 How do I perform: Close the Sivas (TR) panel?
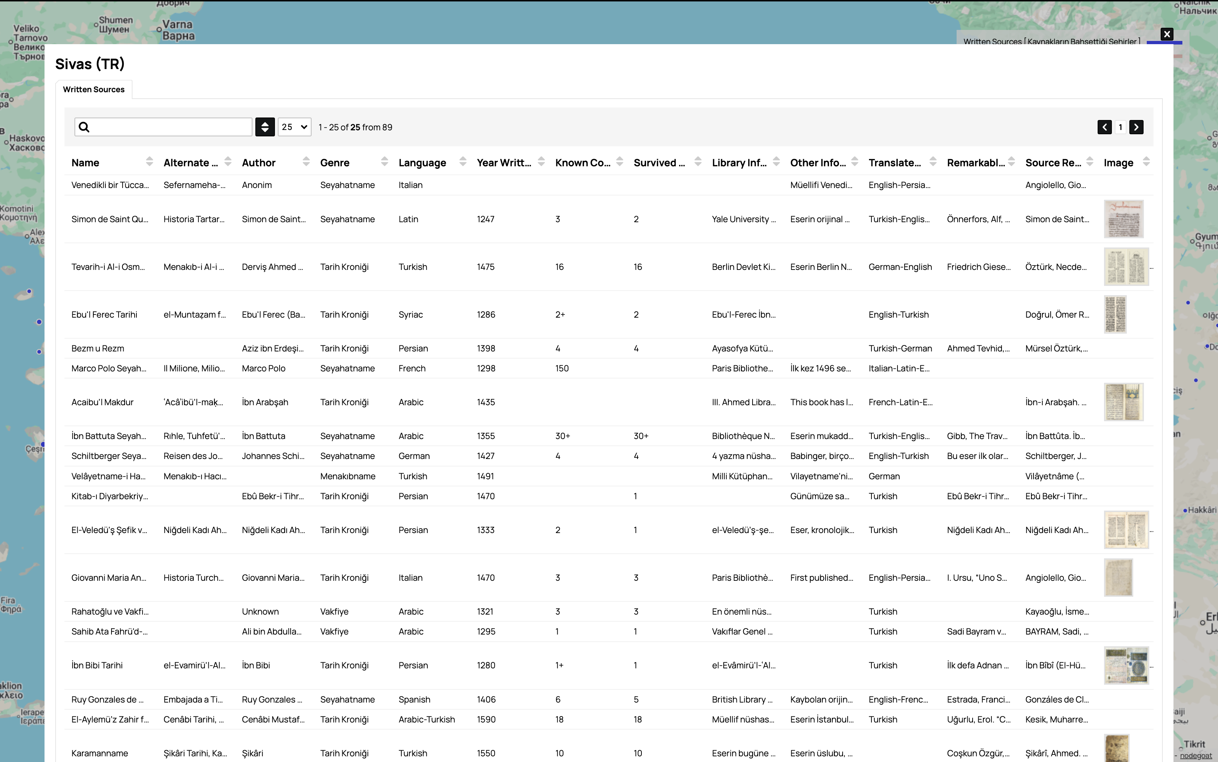click(1167, 34)
